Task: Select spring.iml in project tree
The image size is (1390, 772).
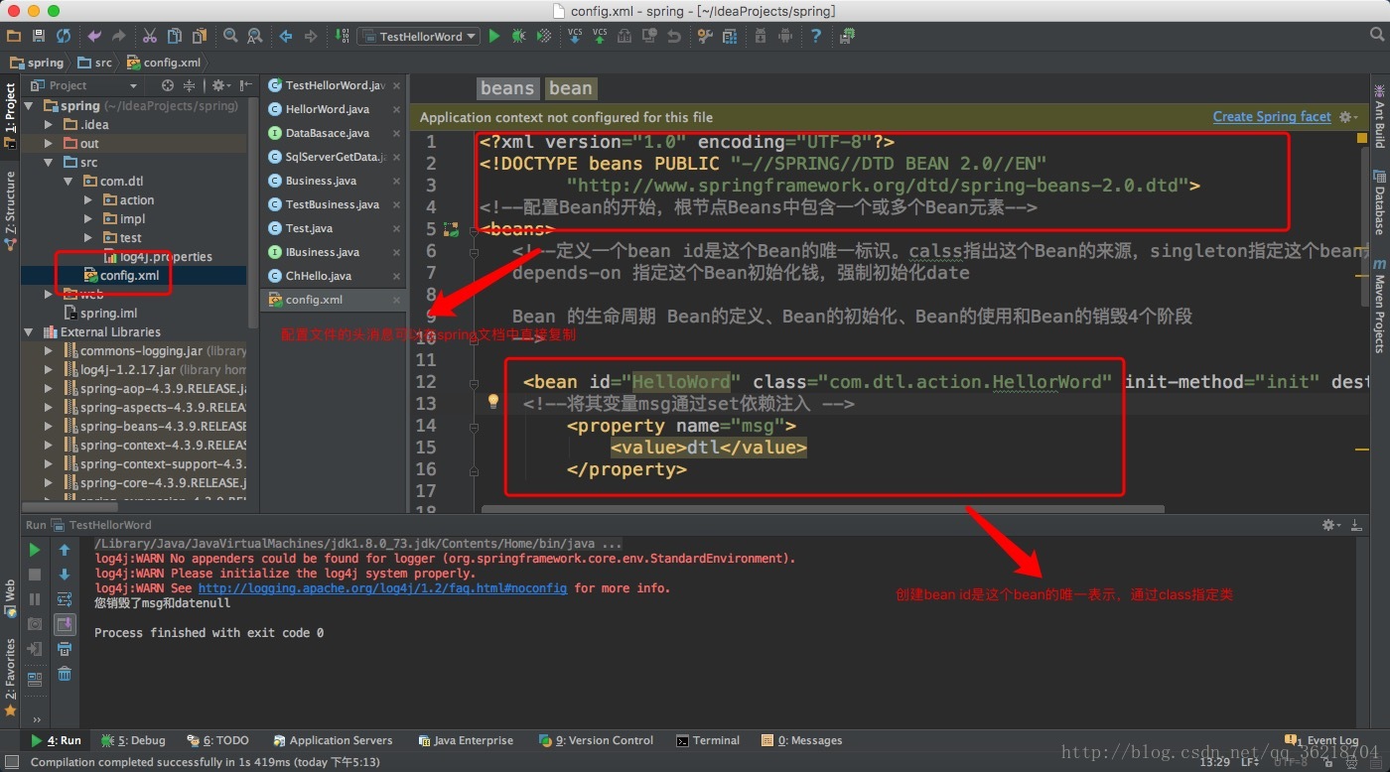Action: point(99,314)
